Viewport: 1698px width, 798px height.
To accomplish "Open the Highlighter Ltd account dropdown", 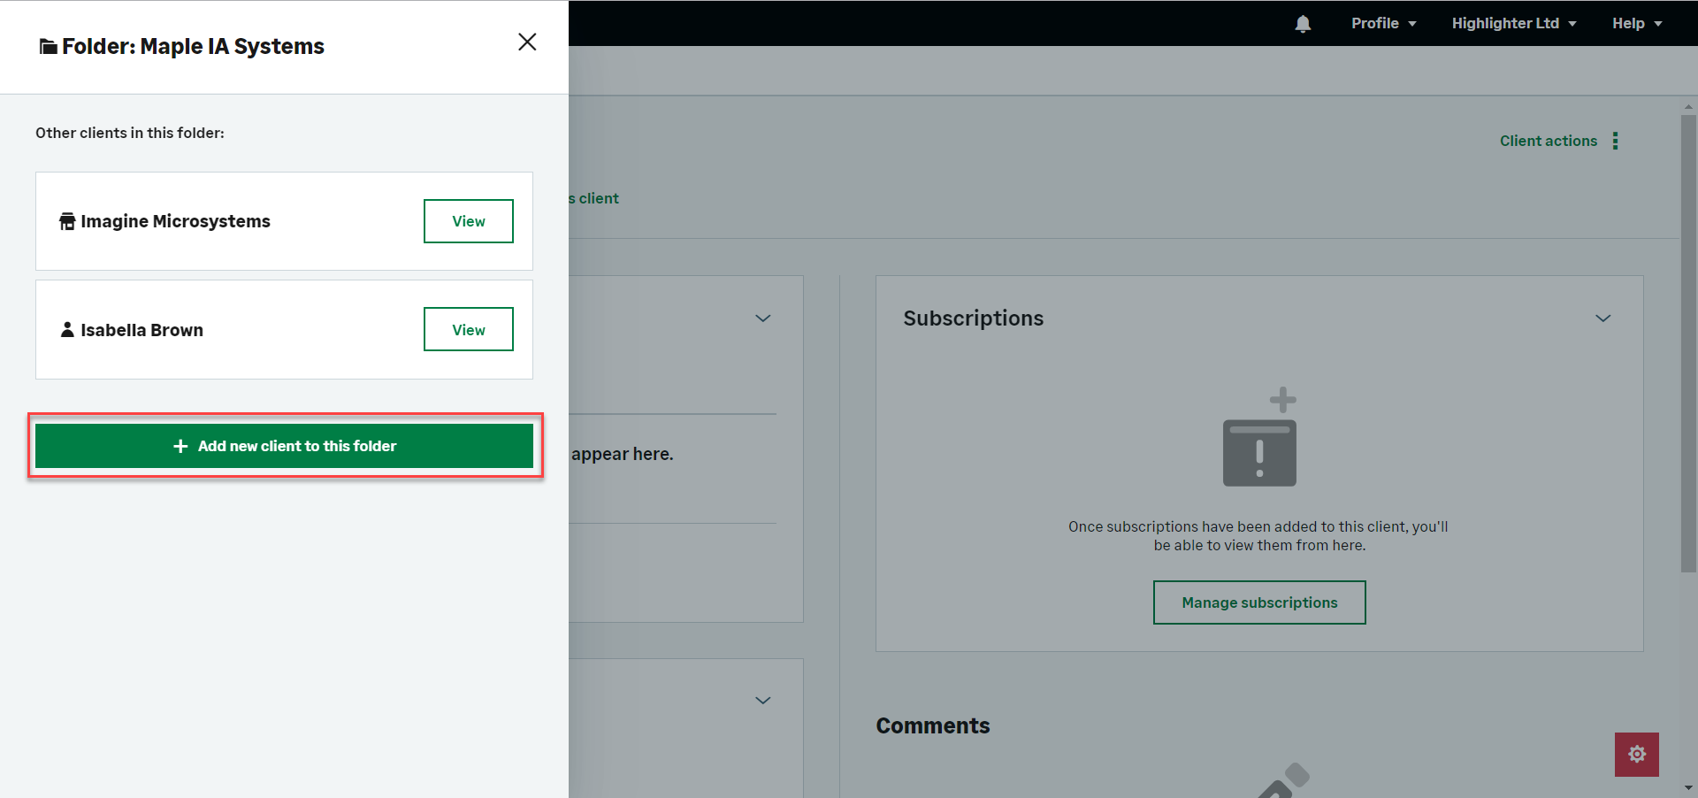I will coord(1513,24).
